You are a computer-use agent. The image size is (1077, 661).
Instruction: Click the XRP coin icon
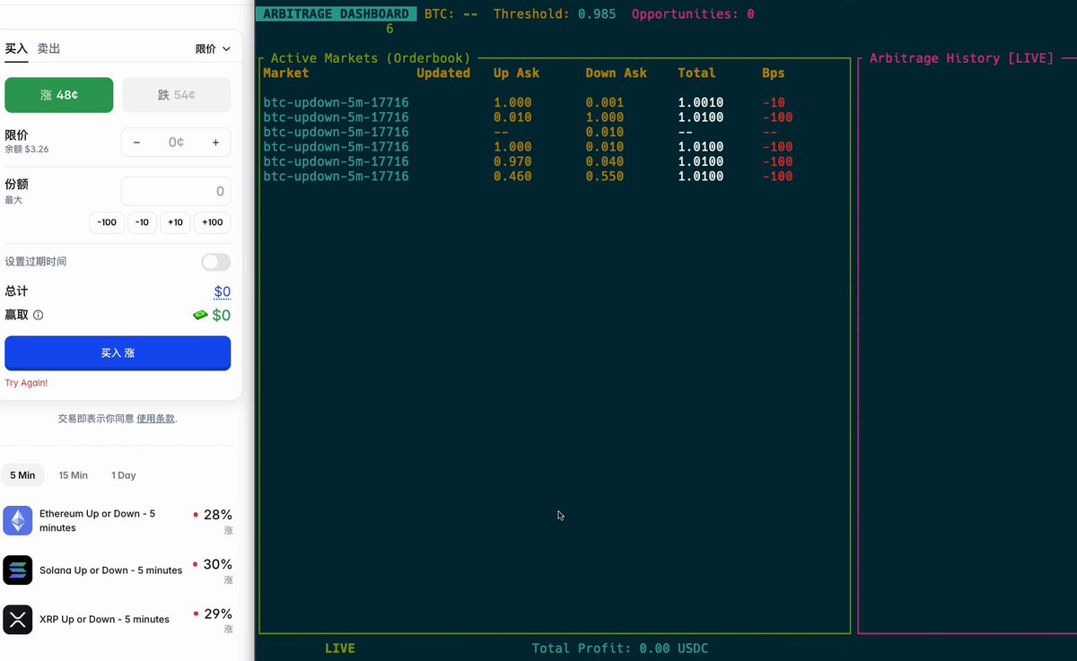coord(18,619)
